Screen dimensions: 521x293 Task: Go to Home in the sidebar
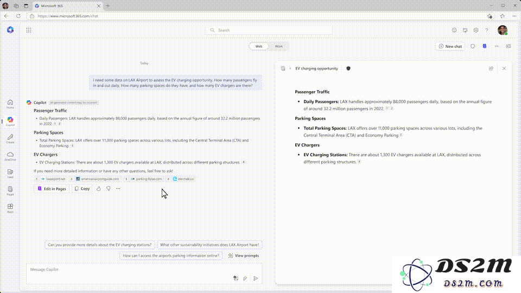[x=10, y=104]
